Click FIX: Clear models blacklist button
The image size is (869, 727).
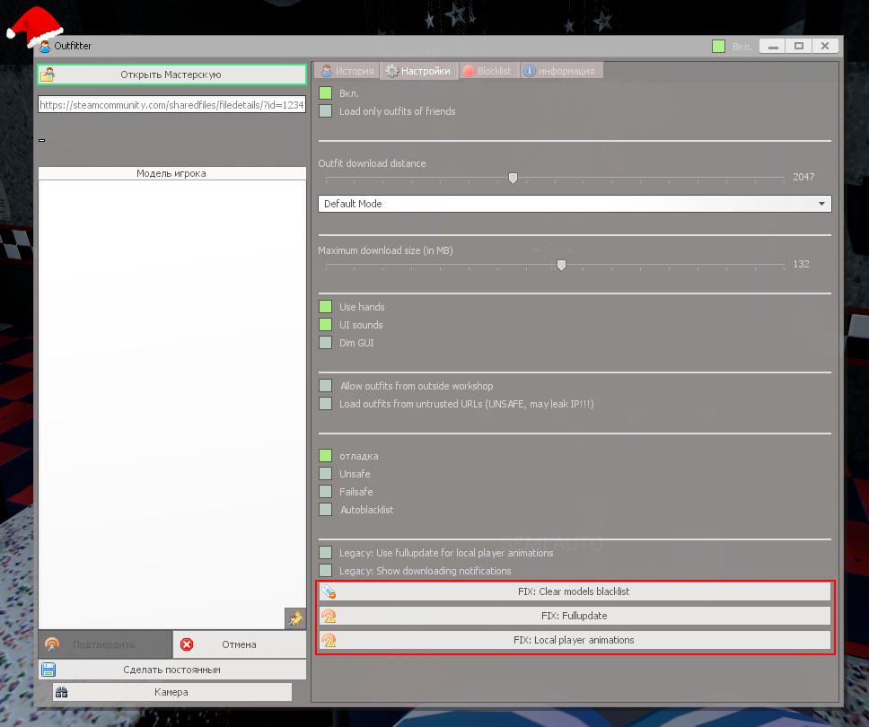(575, 591)
